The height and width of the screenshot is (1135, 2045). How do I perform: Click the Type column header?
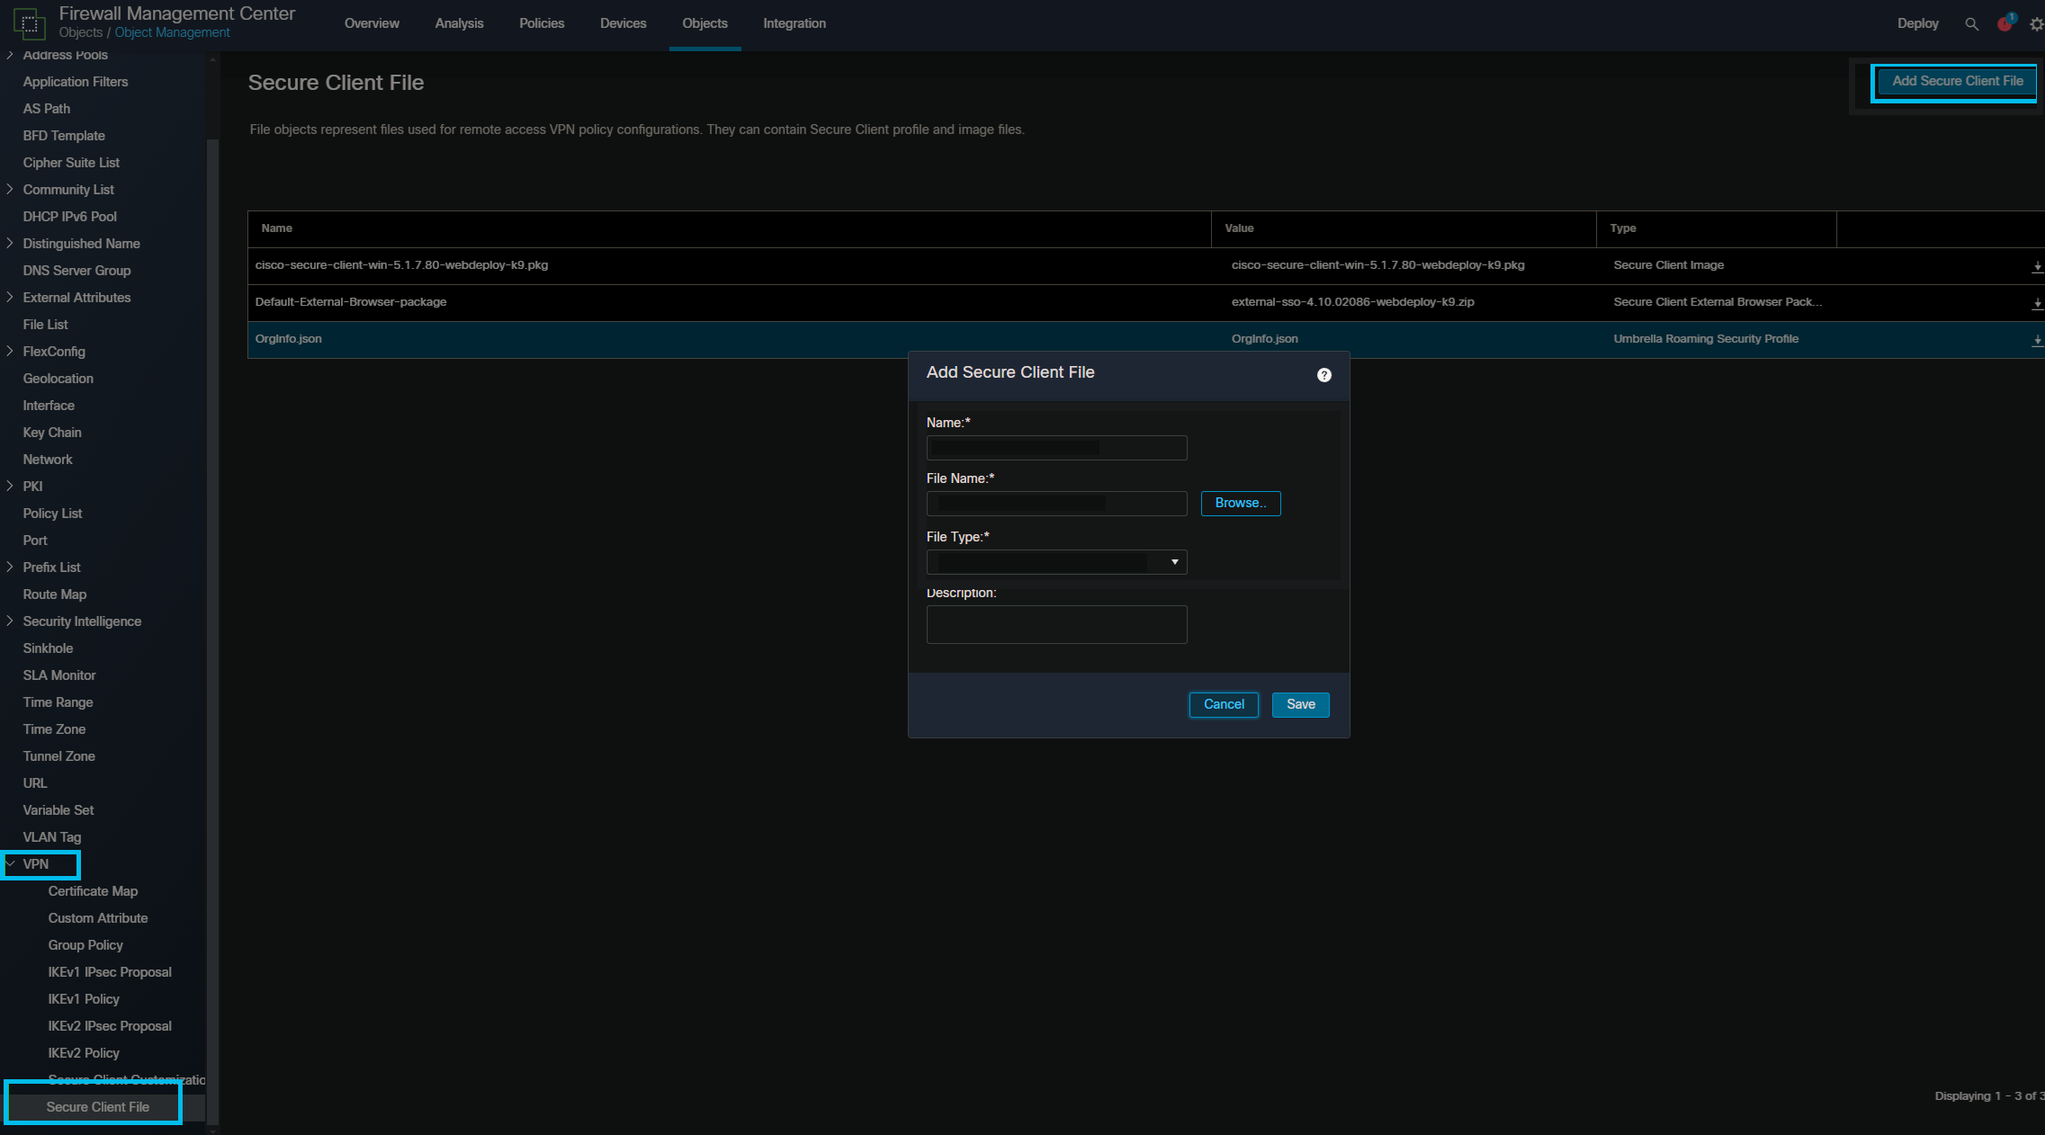[x=1716, y=228]
